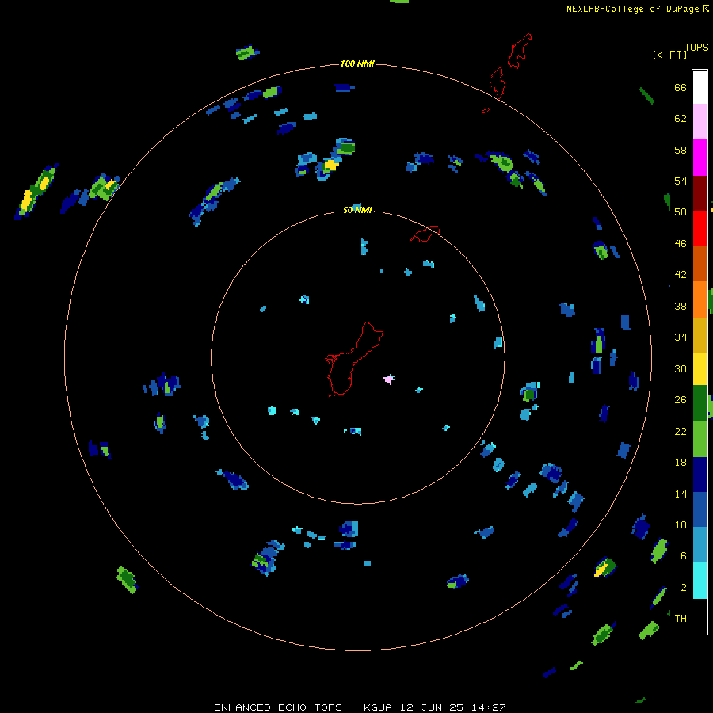Click the 100 NMI range ring label

tap(357, 63)
